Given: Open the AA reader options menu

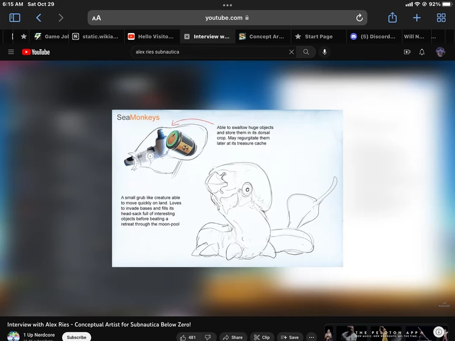Looking at the screenshot, I should (x=96, y=18).
